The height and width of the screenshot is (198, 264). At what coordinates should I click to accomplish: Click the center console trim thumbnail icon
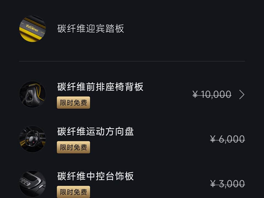32,183
